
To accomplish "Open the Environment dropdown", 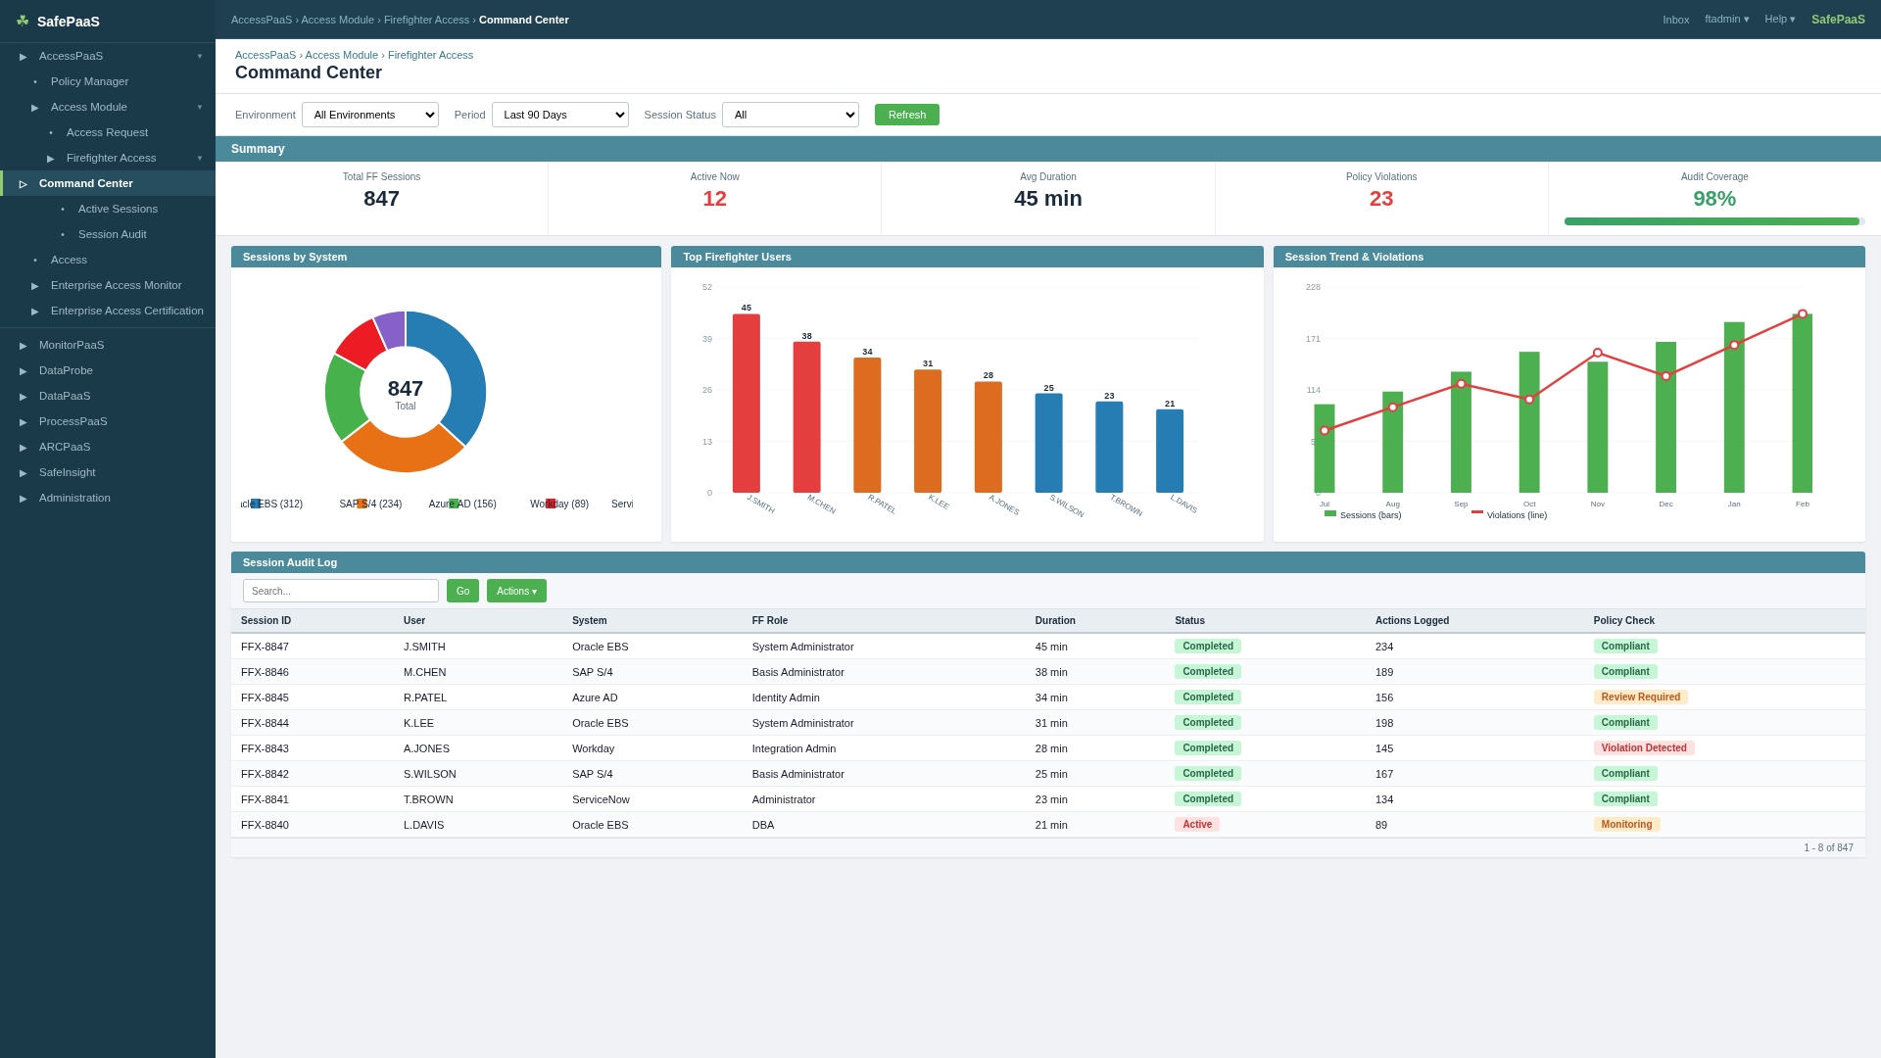I will [x=369, y=115].
